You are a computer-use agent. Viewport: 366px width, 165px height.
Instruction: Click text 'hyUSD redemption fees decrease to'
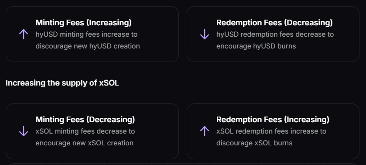(x=275, y=34)
